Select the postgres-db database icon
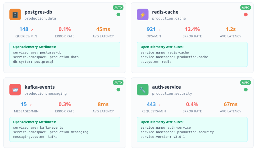 [15, 14]
